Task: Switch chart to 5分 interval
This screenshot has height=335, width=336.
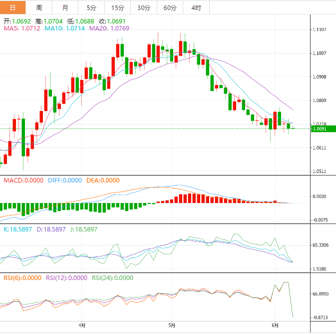Action: click(92, 7)
